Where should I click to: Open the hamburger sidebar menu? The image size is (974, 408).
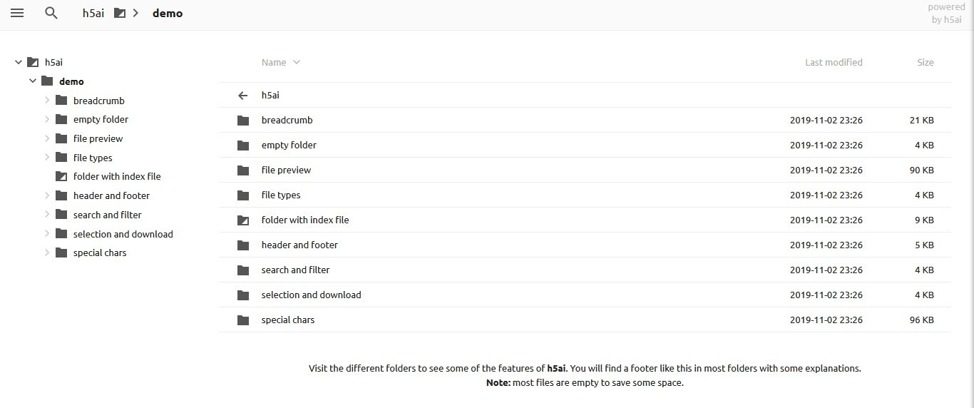[17, 13]
